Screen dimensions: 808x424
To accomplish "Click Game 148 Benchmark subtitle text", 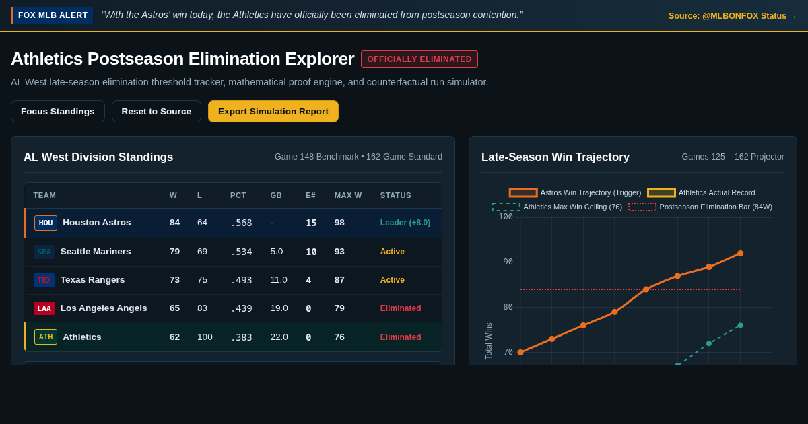I will [358, 157].
